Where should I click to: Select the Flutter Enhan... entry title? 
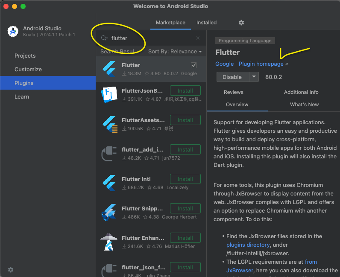pos(143,238)
